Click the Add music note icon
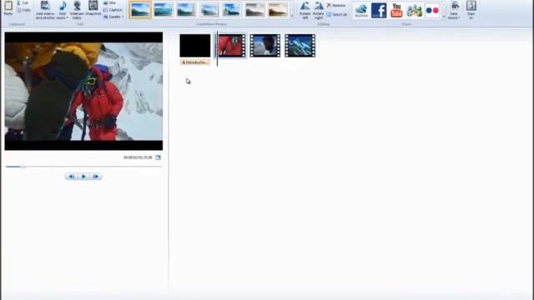 pyautogui.click(x=63, y=6)
